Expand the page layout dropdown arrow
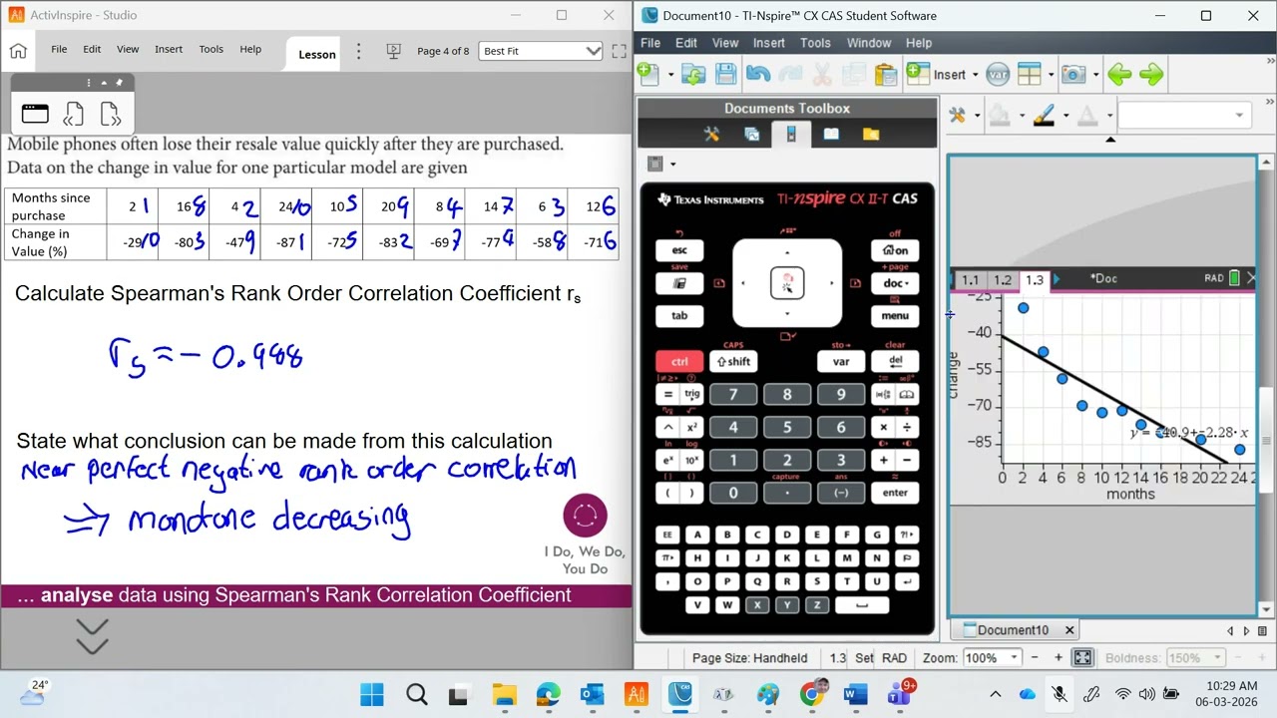This screenshot has height=718, width=1277. pyautogui.click(x=1051, y=75)
